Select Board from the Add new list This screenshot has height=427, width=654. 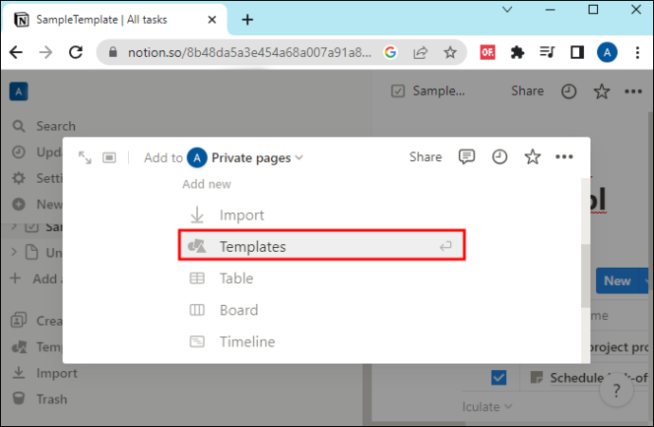click(x=321, y=310)
